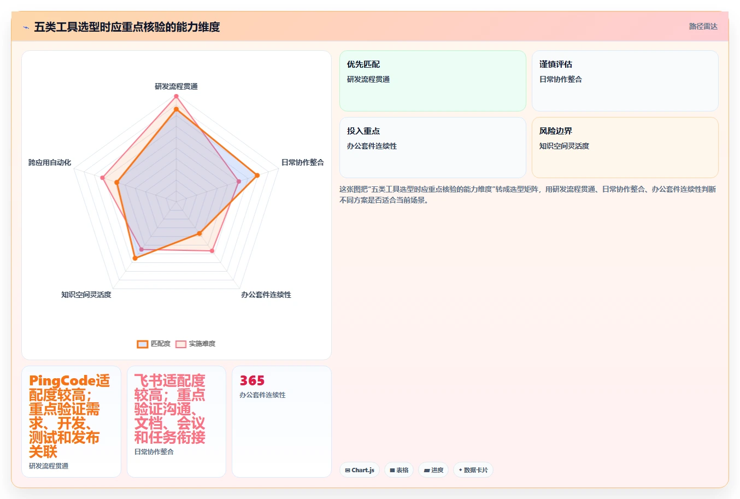
Task: Click the orange 匹配度 point on 研发流程贯通 axis
Action: coord(176,109)
